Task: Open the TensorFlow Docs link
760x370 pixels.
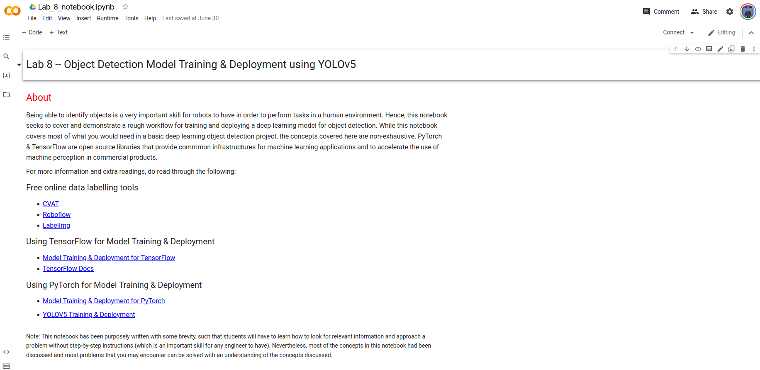Action: (x=68, y=268)
